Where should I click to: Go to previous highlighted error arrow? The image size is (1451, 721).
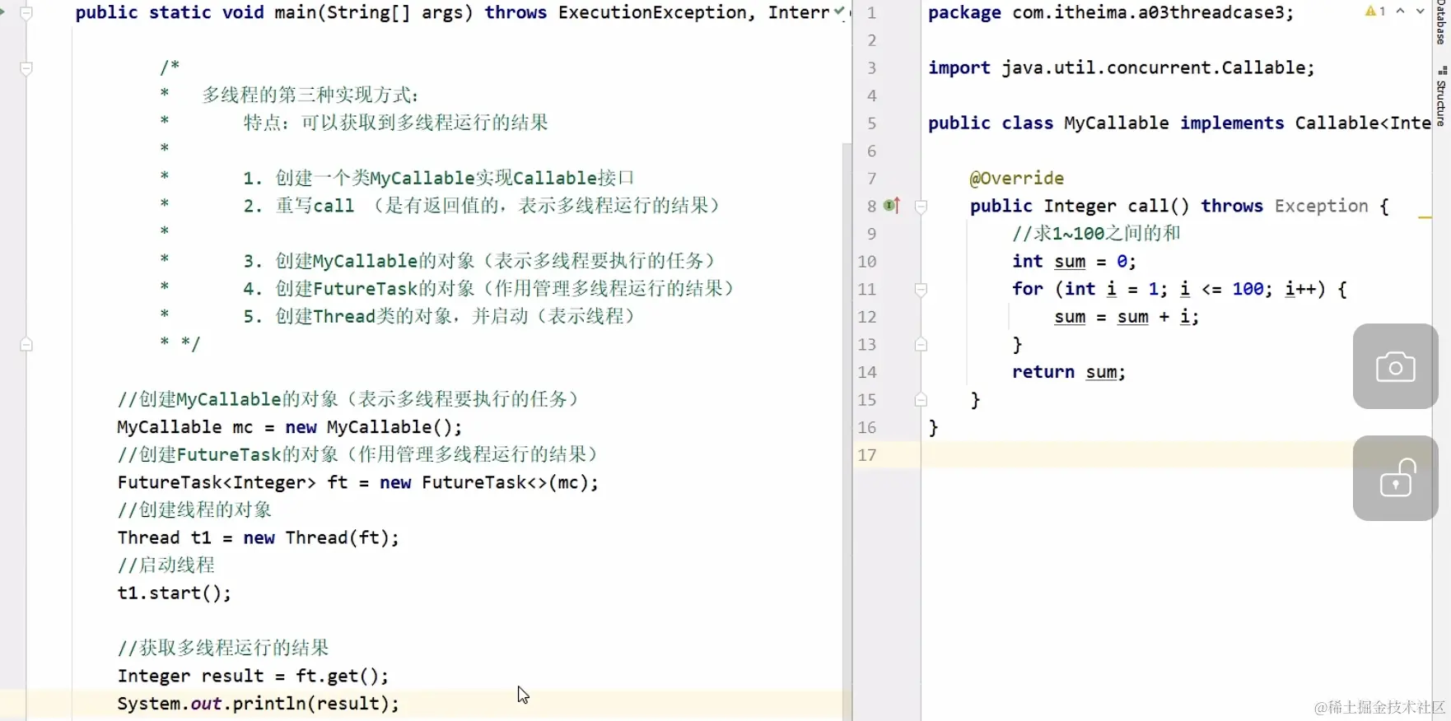coord(1400,12)
